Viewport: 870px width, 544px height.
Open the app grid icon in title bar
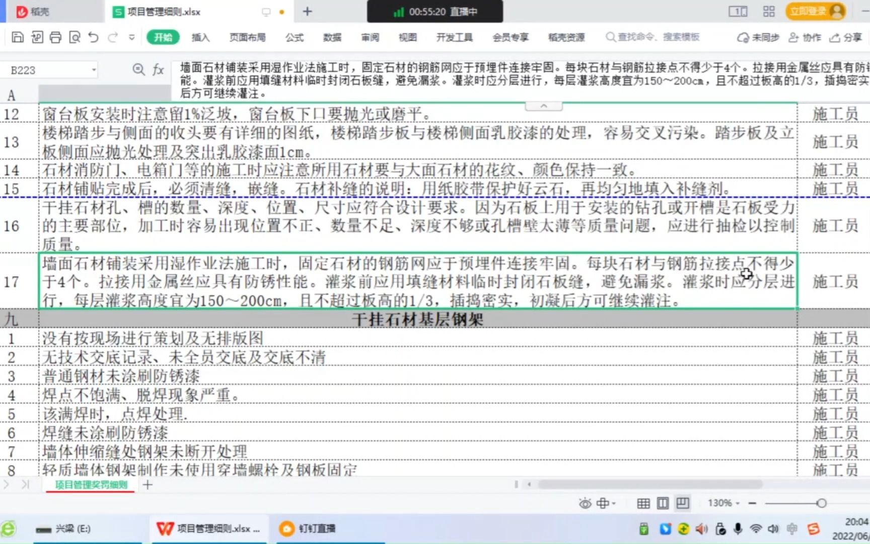[x=769, y=11]
